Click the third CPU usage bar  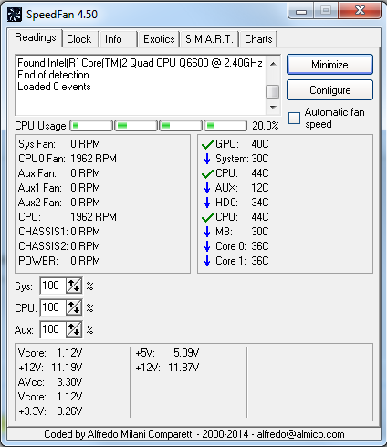181,125
